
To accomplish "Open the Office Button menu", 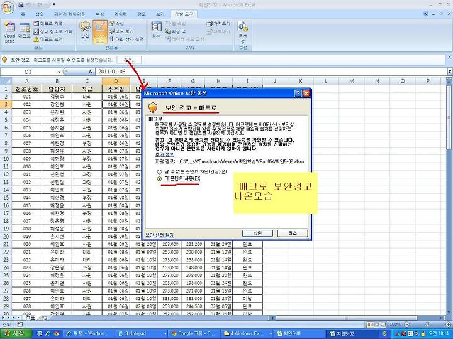I will coord(8,8).
